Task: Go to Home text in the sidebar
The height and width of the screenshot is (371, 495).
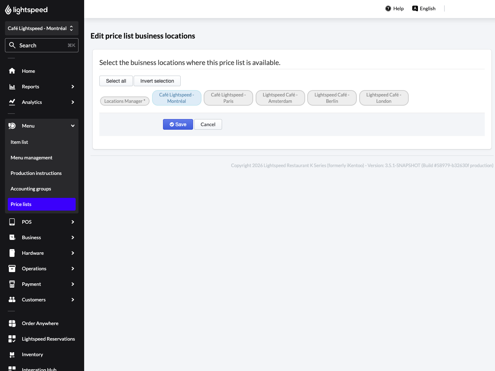Action: pos(28,71)
